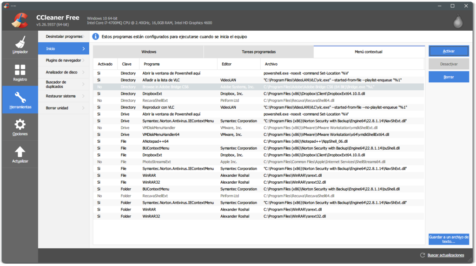Open the Limpiador broom icon

[20, 43]
